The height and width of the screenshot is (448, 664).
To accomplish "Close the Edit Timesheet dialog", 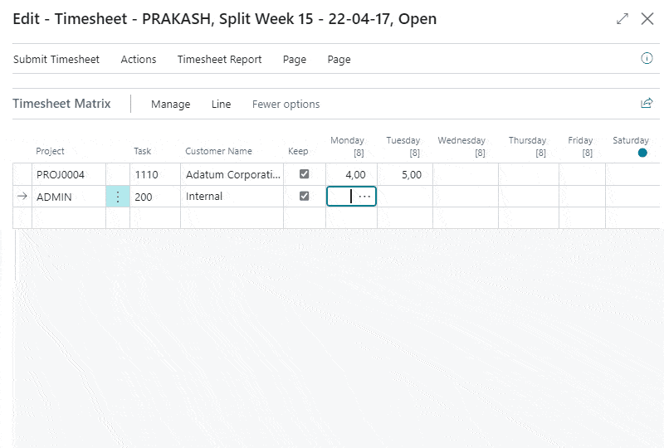I will point(647,18).
